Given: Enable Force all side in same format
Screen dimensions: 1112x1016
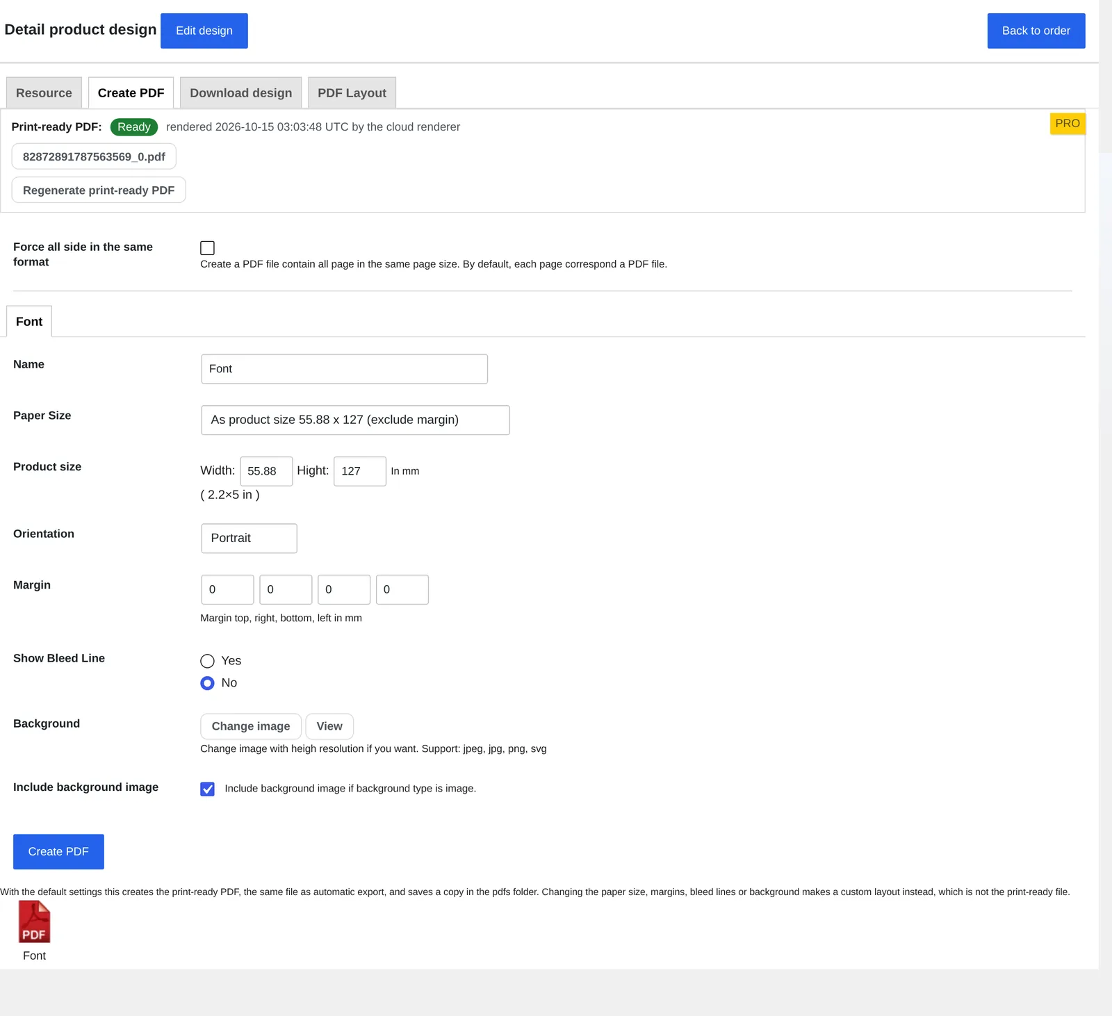Looking at the screenshot, I should pos(207,248).
